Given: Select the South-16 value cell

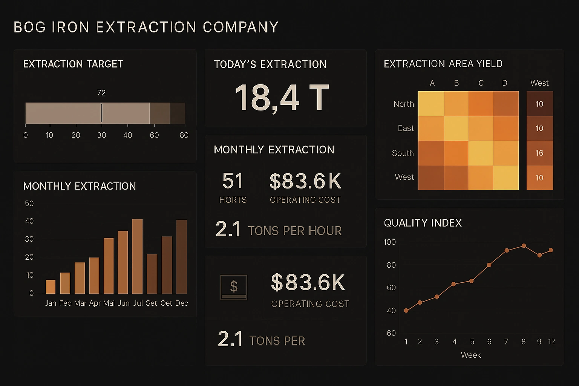Looking at the screenshot, I should tap(539, 153).
